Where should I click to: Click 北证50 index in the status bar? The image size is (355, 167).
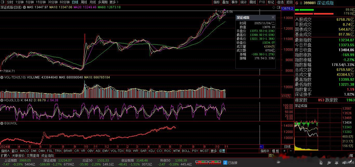click(87, 161)
